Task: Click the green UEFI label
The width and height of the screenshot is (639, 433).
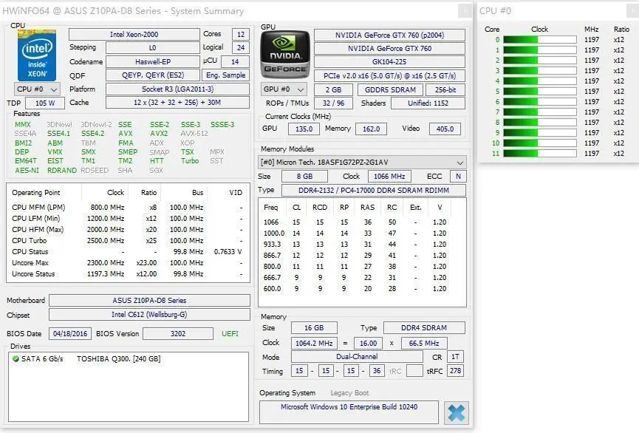Action: click(x=230, y=333)
